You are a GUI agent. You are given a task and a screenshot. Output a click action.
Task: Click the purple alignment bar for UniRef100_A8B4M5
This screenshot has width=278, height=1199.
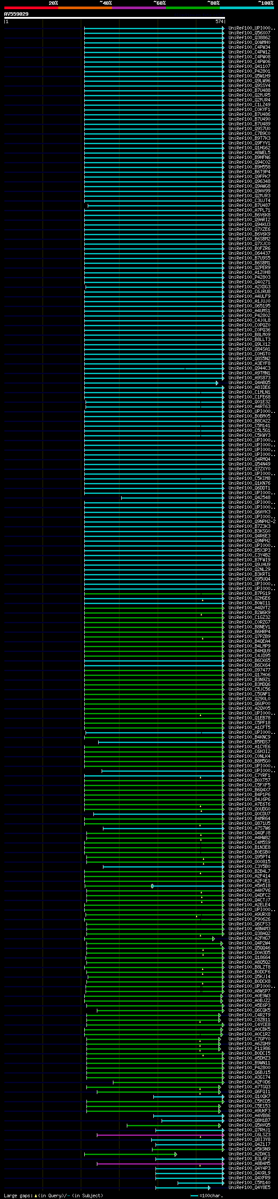tap(161, 1163)
